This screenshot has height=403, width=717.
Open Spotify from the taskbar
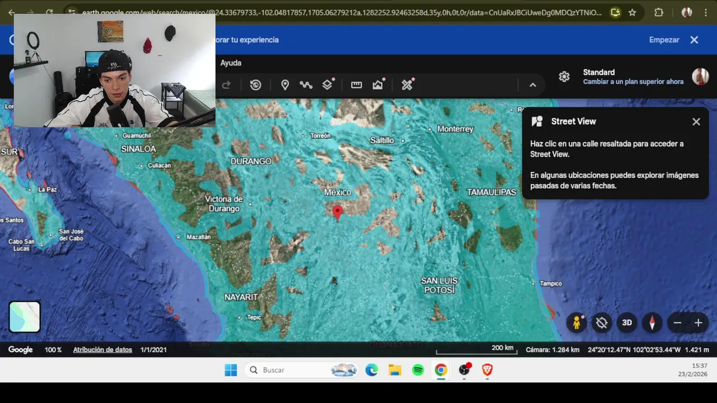tap(418, 370)
